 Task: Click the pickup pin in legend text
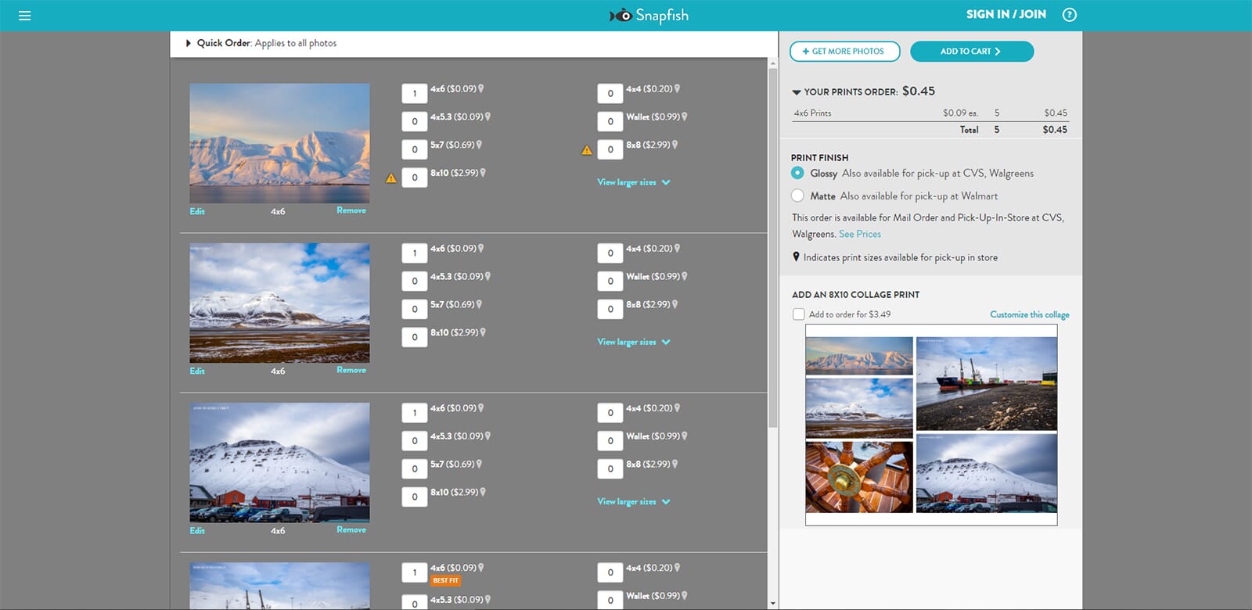coord(796,257)
